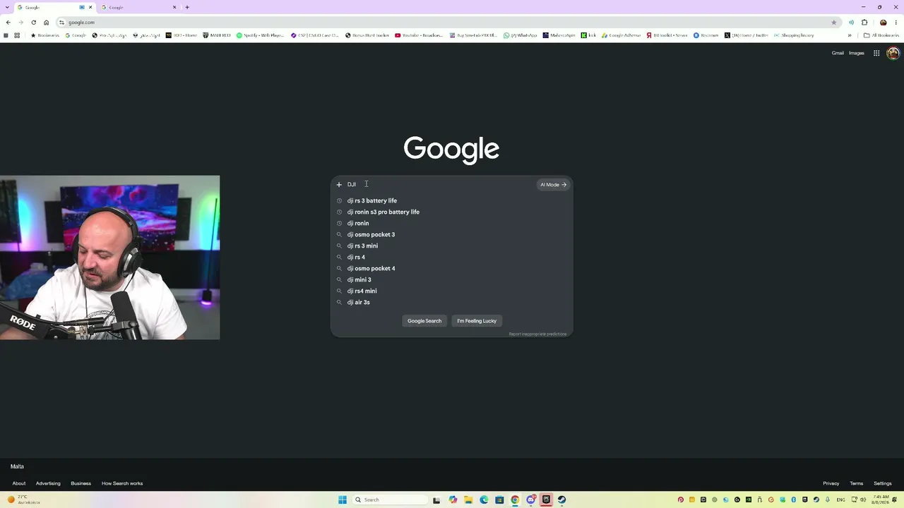The image size is (904, 508).
Task: Select suggestion 'dji rs4 mini'
Action: point(452,291)
